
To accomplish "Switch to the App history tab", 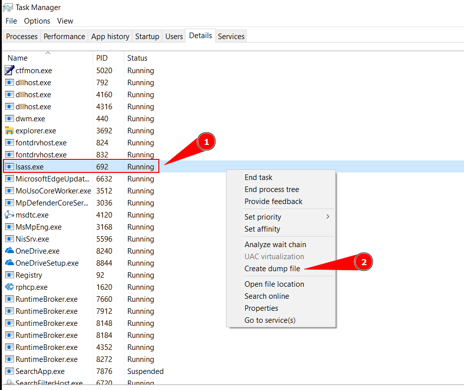I will tap(110, 37).
